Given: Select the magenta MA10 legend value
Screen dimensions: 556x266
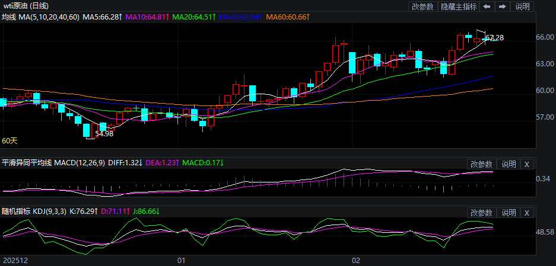Looking at the screenshot, I should tap(147, 18).
